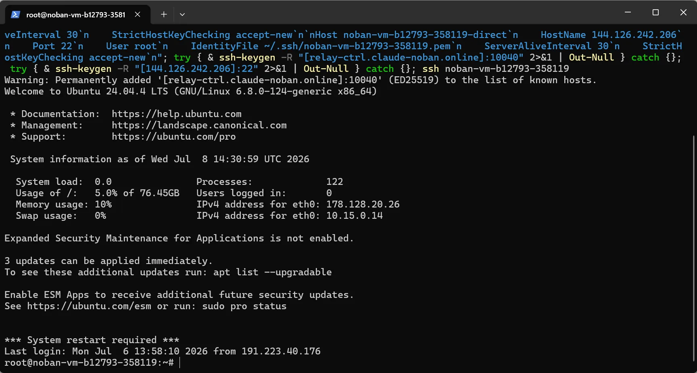The width and height of the screenshot is (697, 373).
Task: Close the root@noban-vm-b12793 tab
Action: point(138,15)
